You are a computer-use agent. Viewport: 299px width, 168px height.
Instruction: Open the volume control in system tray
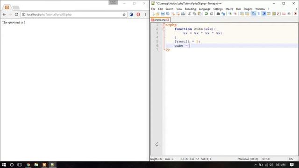click(271, 165)
